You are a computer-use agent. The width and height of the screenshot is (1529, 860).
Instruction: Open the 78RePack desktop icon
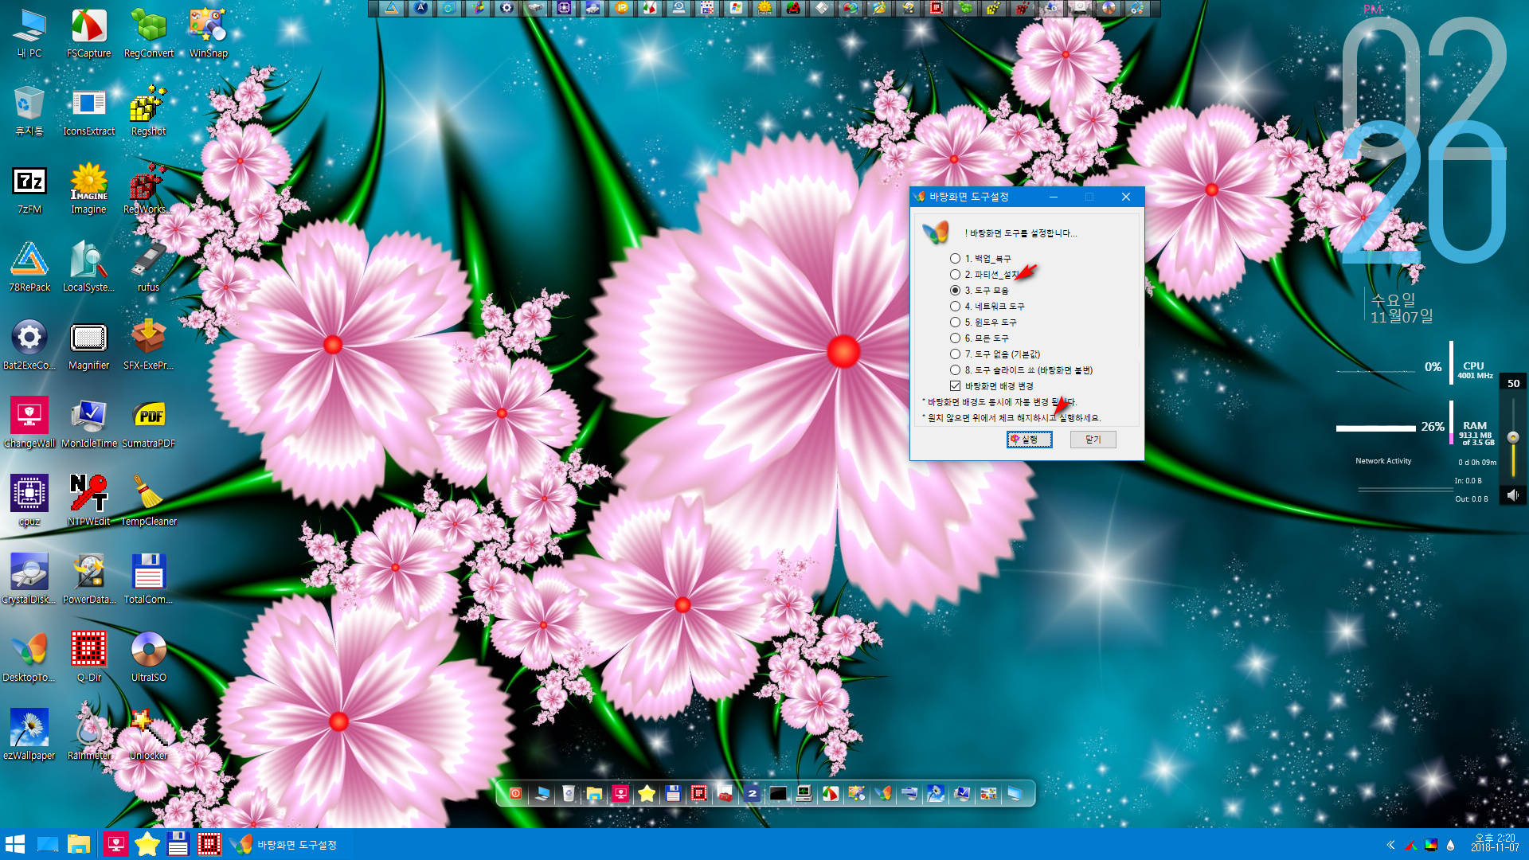pyautogui.click(x=29, y=268)
